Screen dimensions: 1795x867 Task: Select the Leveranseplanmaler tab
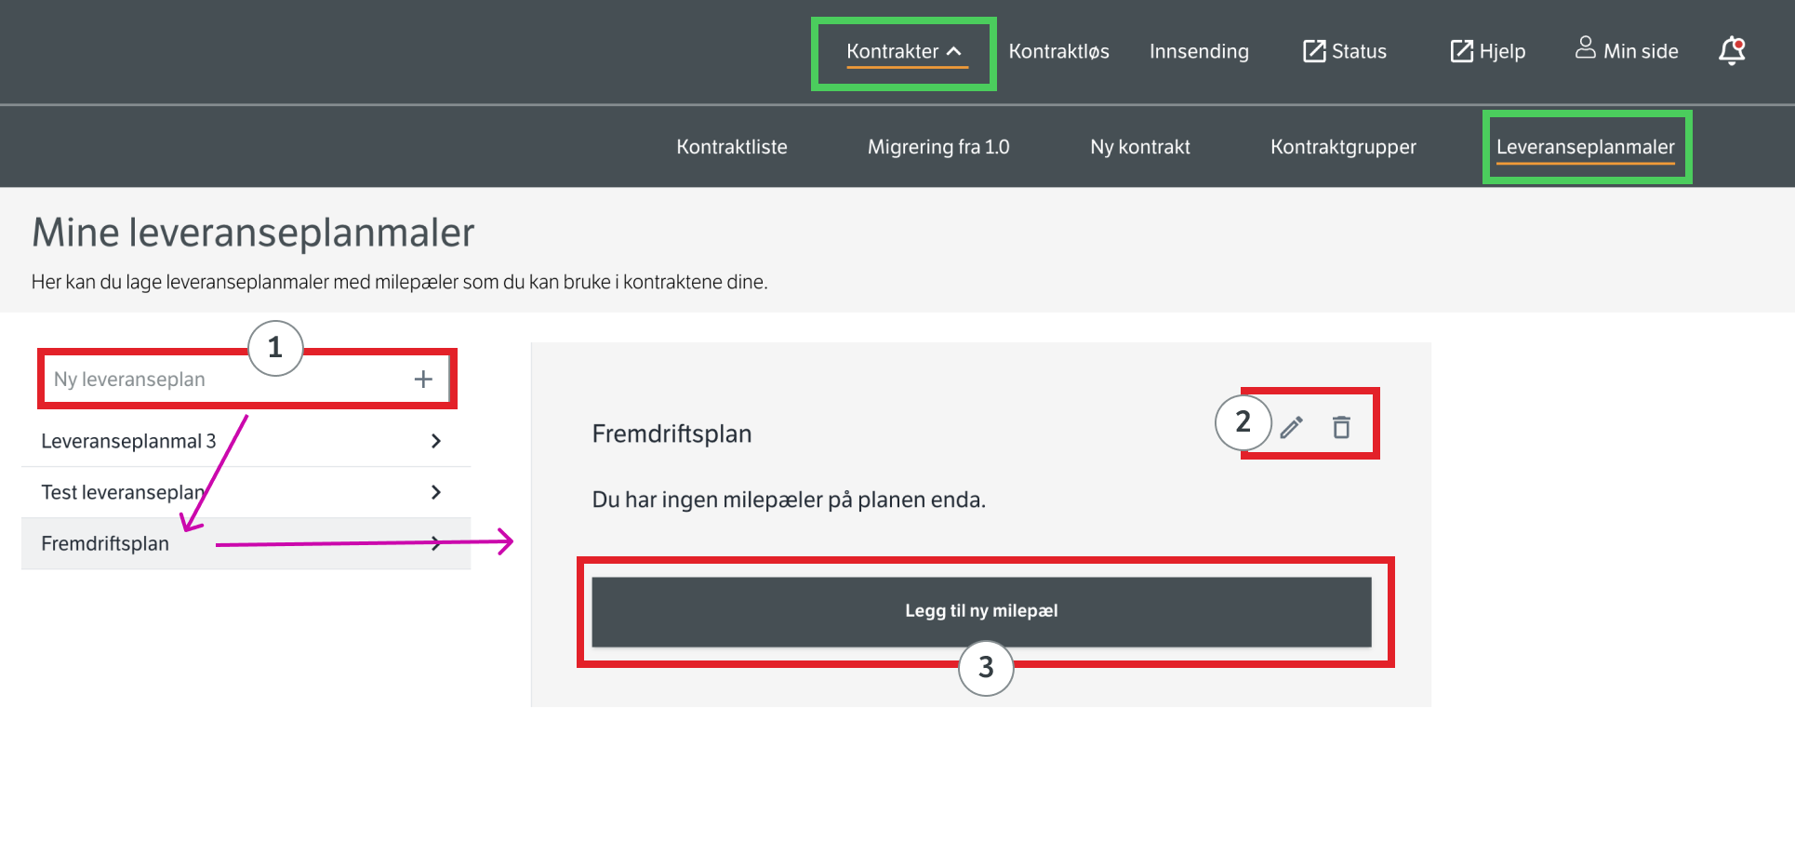1585,147
